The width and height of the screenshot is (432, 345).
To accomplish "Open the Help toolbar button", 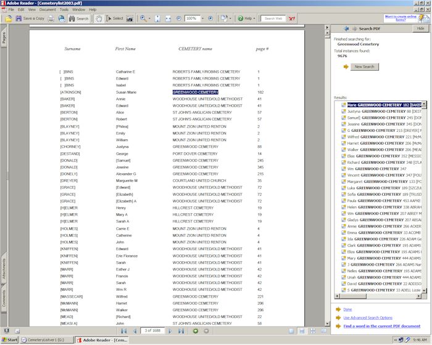I will 245,18.
